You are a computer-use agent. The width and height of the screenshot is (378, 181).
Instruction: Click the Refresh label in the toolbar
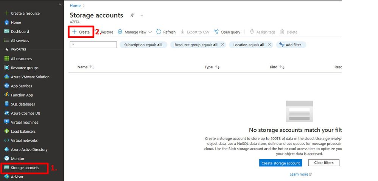point(170,32)
